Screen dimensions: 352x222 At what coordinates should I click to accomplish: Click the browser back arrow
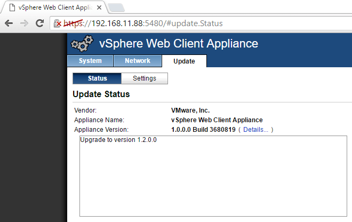tap(9, 23)
